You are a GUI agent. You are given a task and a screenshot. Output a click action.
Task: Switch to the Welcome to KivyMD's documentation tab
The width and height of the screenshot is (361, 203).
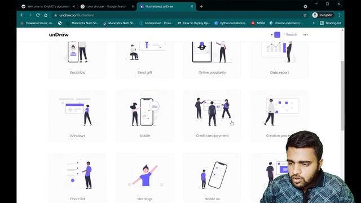[x=48, y=6]
